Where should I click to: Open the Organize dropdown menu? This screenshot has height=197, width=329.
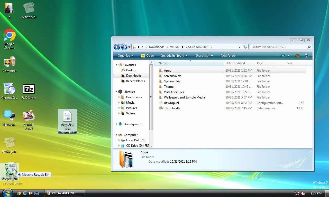[125, 56]
